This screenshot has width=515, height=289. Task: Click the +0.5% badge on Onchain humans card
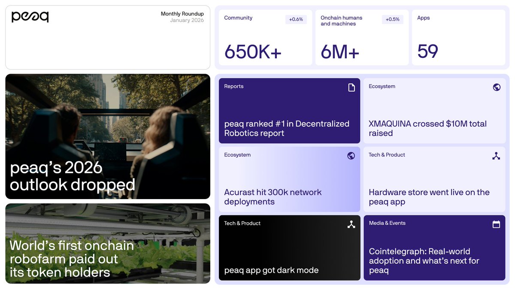pos(393,20)
